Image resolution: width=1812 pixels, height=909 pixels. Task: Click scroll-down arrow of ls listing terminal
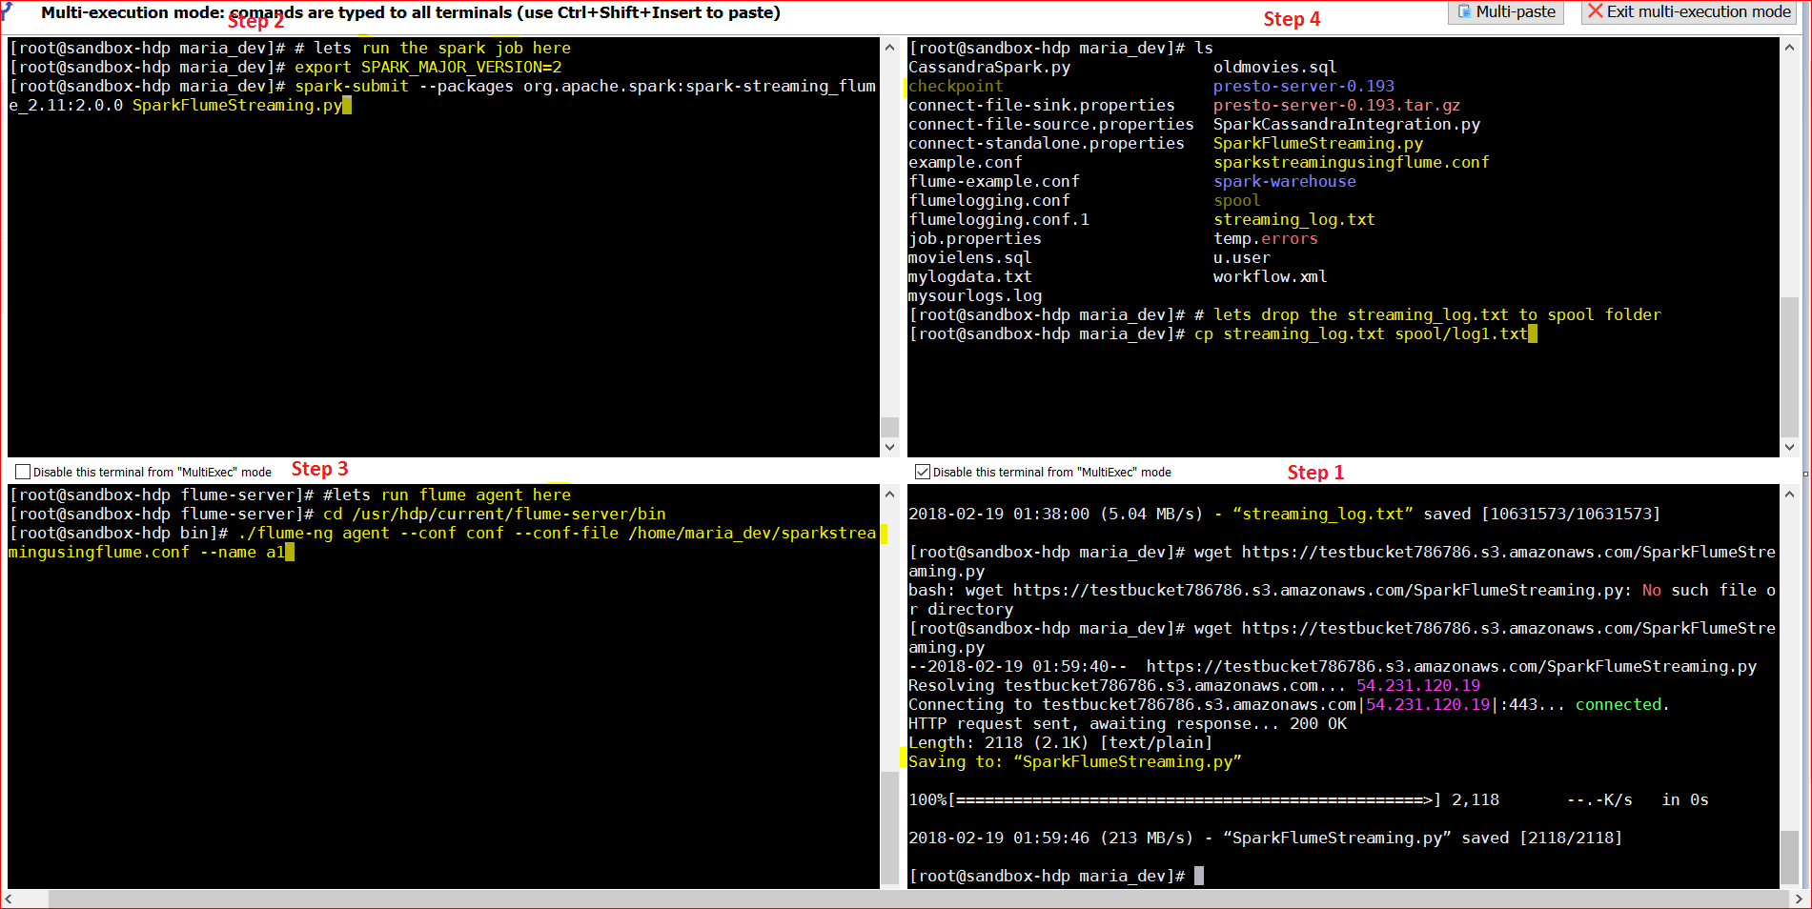click(x=1789, y=447)
